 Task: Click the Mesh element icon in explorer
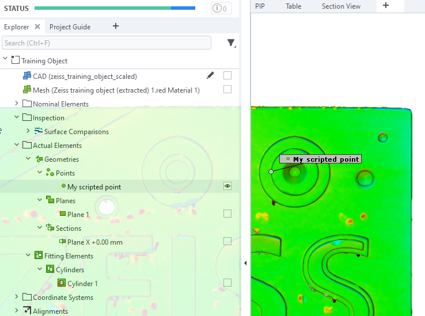(26, 90)
